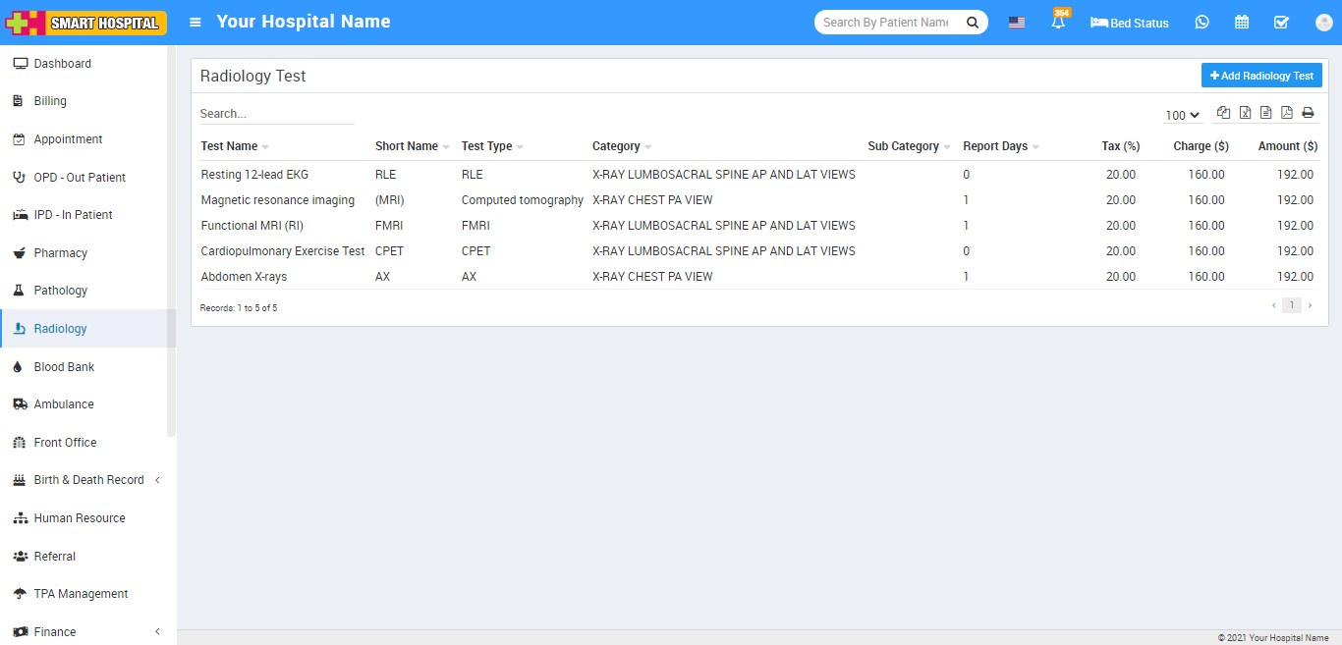Open WhatsApp chat icon in header
This screenshot has height=645, width=1342.
tap(1202, 23)
